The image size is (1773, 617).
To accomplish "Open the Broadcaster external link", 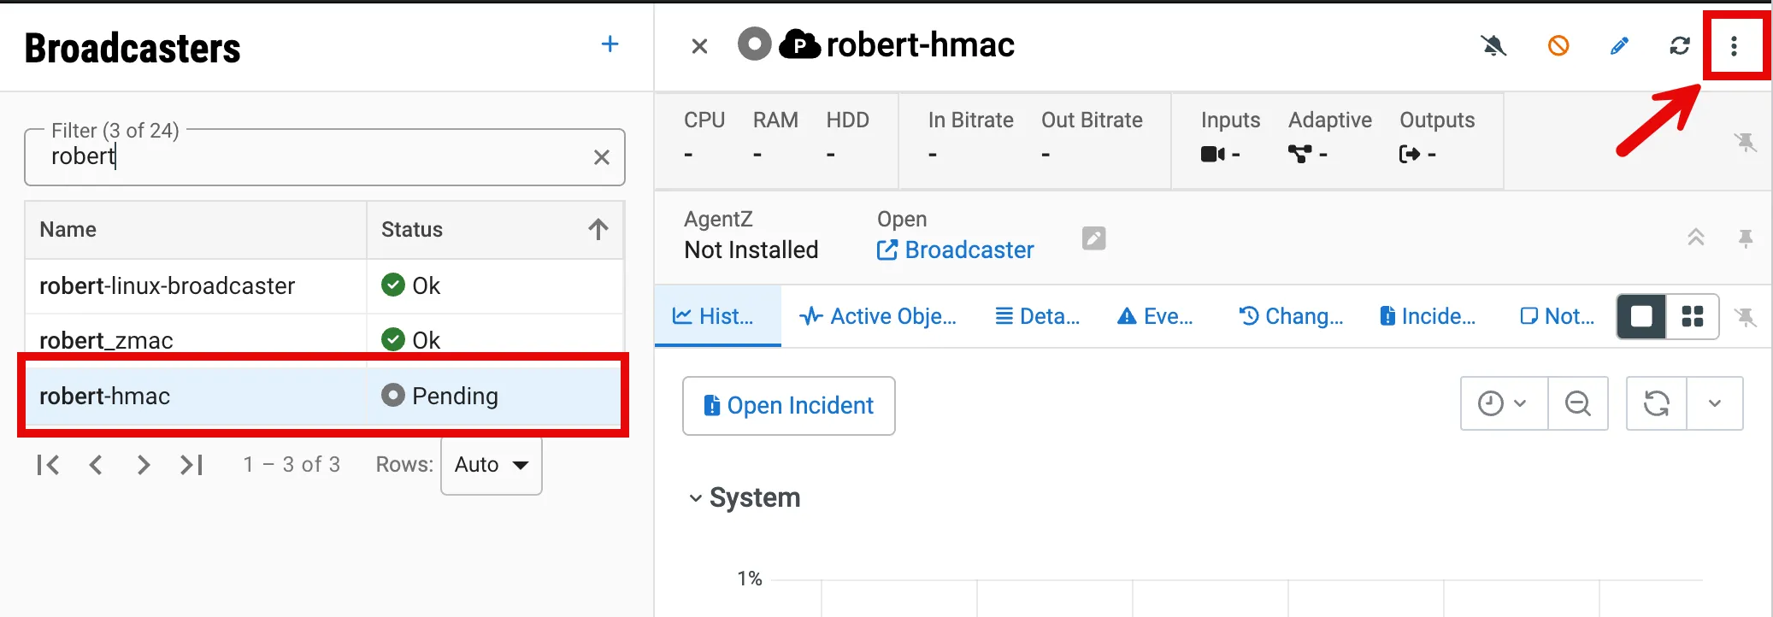I will (956, 250).
